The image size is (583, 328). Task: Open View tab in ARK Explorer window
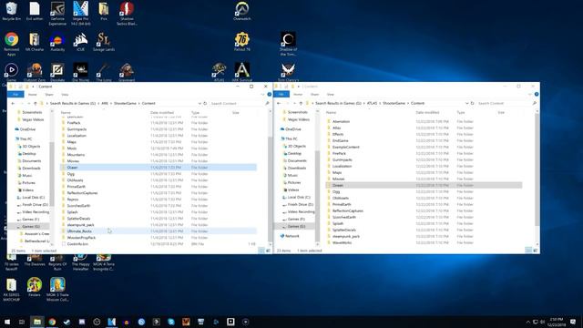[65, 95]
